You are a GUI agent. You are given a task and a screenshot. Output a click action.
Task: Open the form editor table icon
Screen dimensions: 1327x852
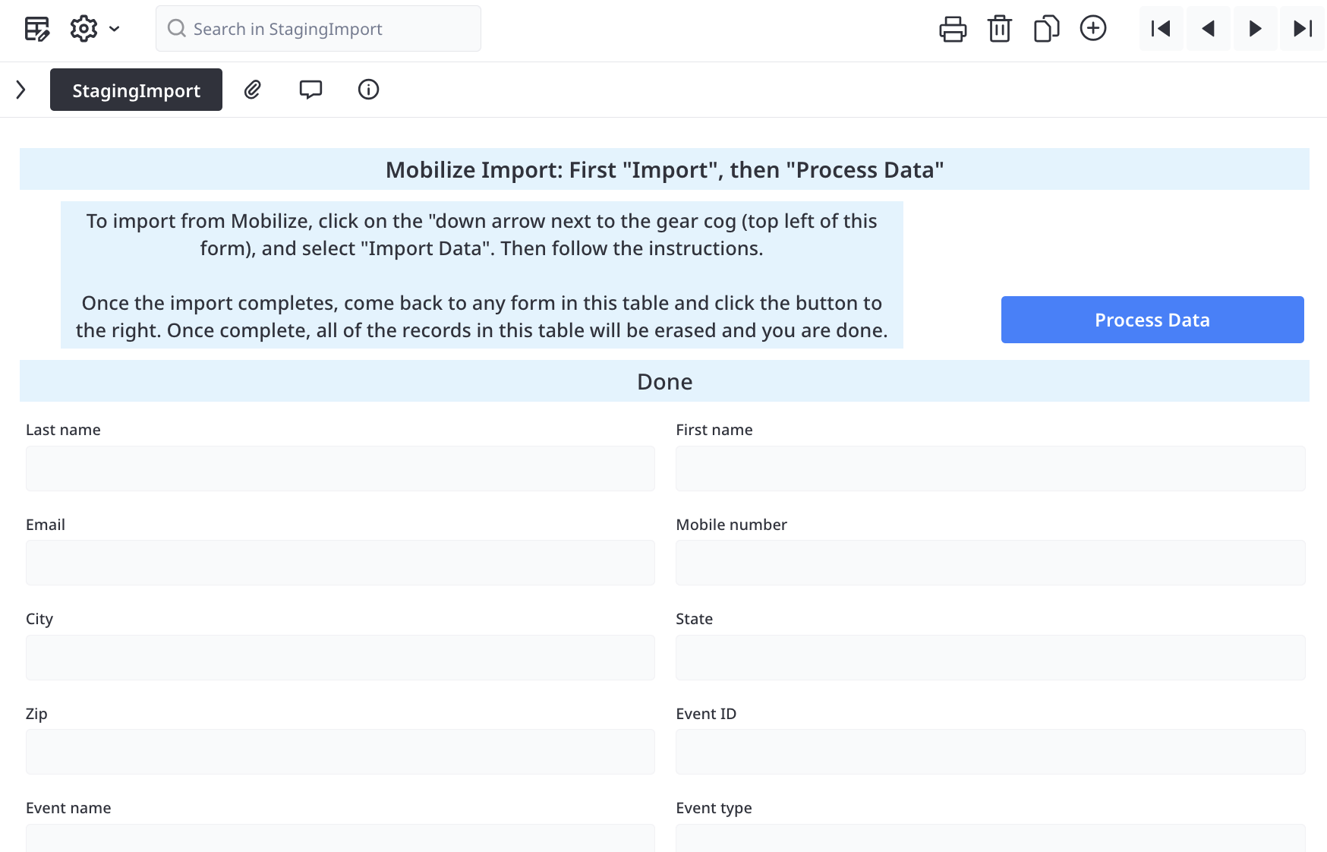[36, 29]
